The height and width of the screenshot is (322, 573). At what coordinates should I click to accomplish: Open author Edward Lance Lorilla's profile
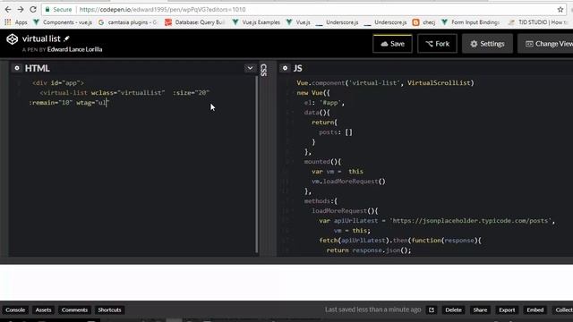(74, 49)
